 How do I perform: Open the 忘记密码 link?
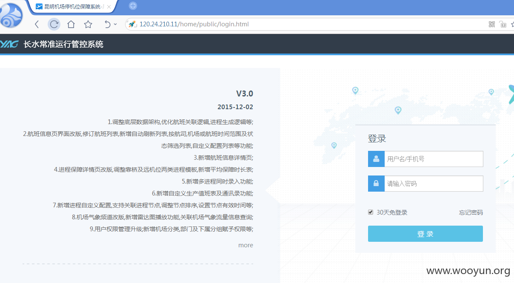pos(471,212)
